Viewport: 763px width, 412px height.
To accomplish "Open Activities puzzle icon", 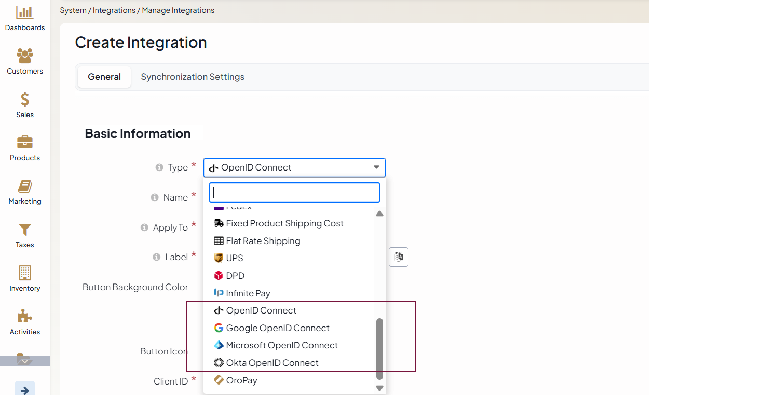I will pyautogui.click(x=24, y=316).
